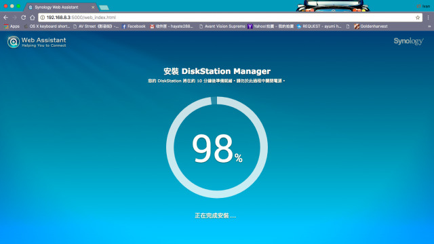Reload the current page
The width and height of the screenshot is (434, 244).
24,18
